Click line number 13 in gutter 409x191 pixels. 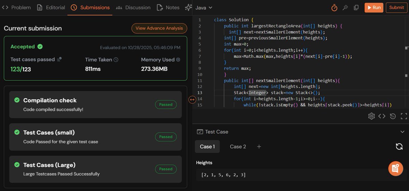click(x=200, y=93)
